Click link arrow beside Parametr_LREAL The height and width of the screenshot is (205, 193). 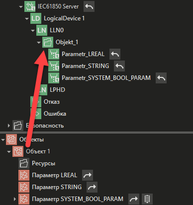115,54
